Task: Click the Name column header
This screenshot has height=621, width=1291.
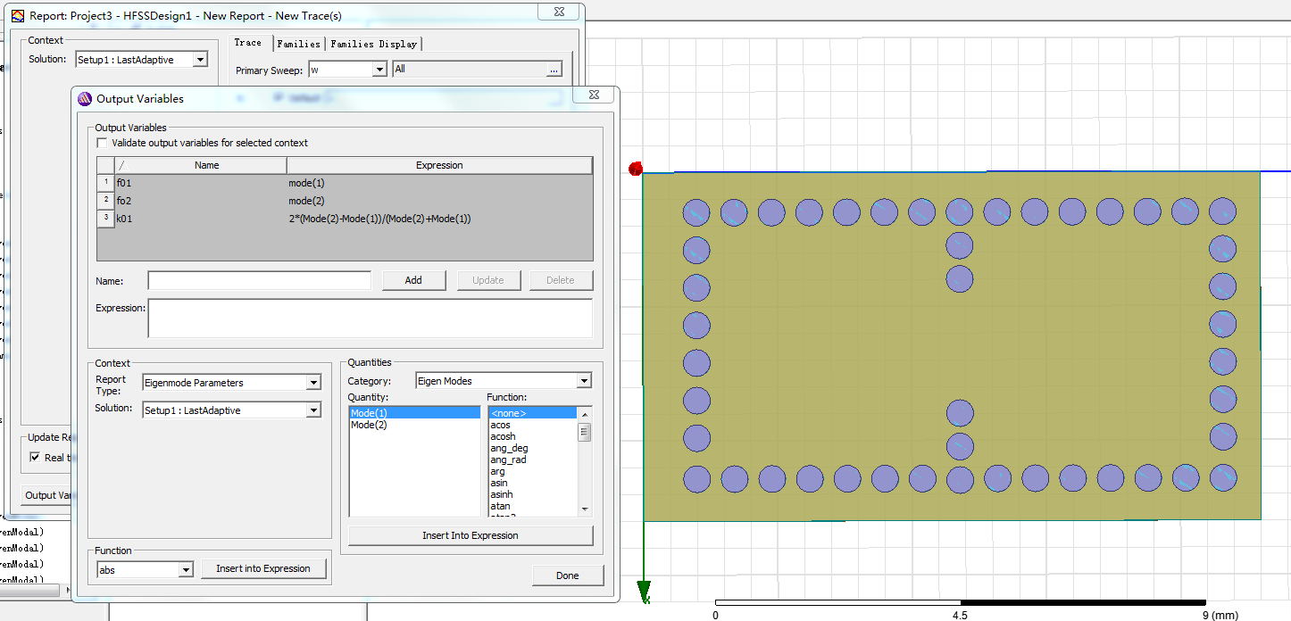Action: (x=208, y=165)
